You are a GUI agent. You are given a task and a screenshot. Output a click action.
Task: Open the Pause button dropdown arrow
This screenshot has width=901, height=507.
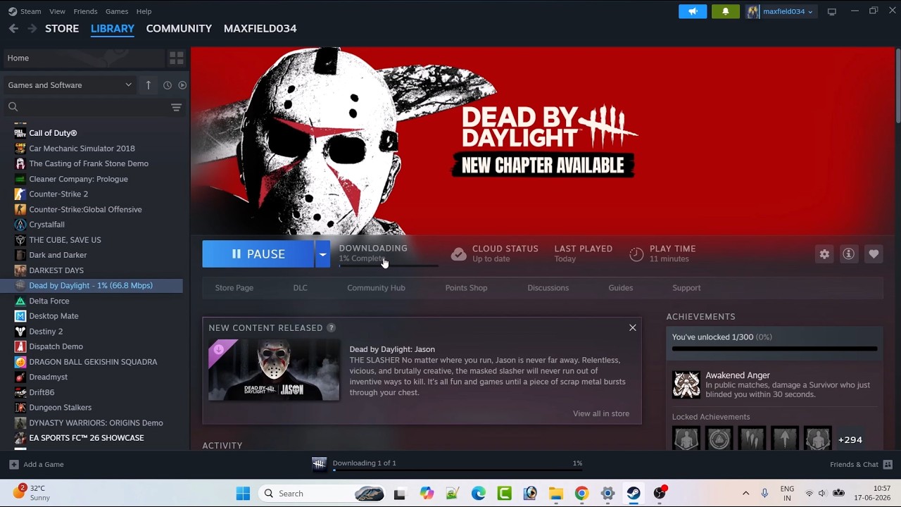(x=322, y=254)
